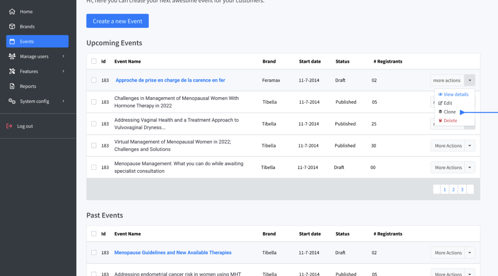The width and height of the screenshot is (498, 276).
Task: Click the red Log out arrow icon
Action: point(9,126)
